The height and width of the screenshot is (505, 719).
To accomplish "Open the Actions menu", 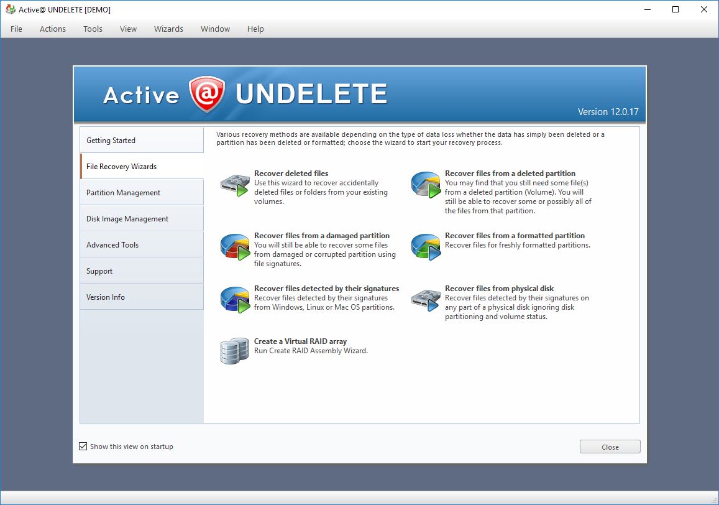I will [52, 29].
